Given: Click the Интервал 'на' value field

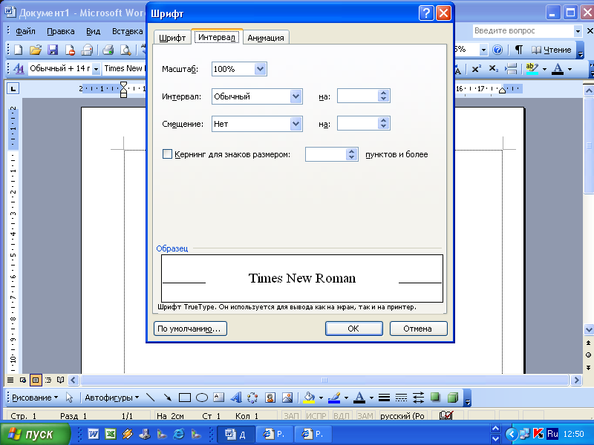Looking at the screenshot, I should [358, 96].
